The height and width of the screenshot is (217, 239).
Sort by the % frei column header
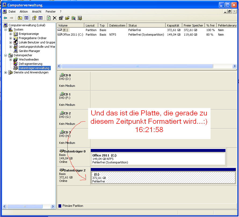pyautogui.click(x=211, y=25)
